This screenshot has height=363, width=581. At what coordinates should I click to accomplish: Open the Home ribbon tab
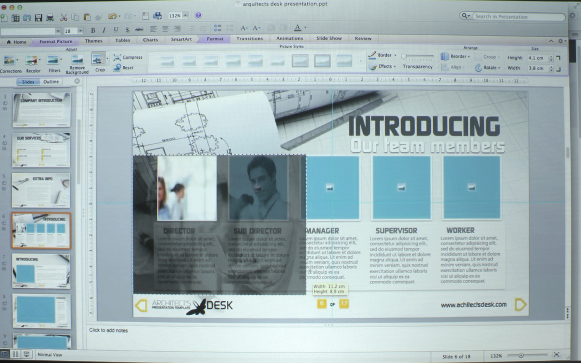point(16,42)
